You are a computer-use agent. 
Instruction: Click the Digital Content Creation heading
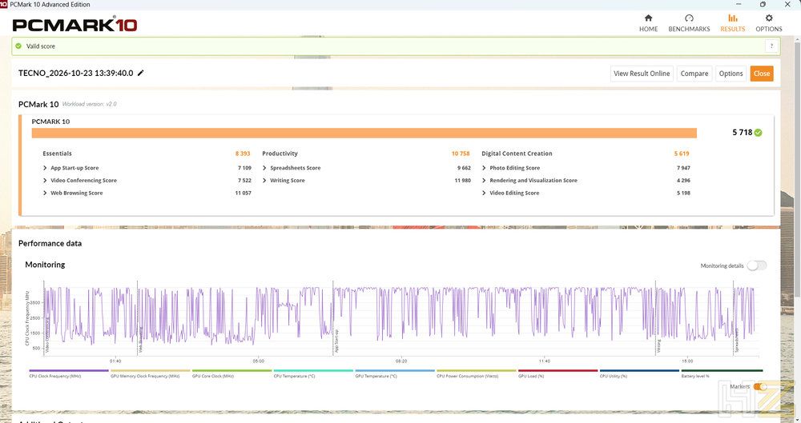[517, 154]
